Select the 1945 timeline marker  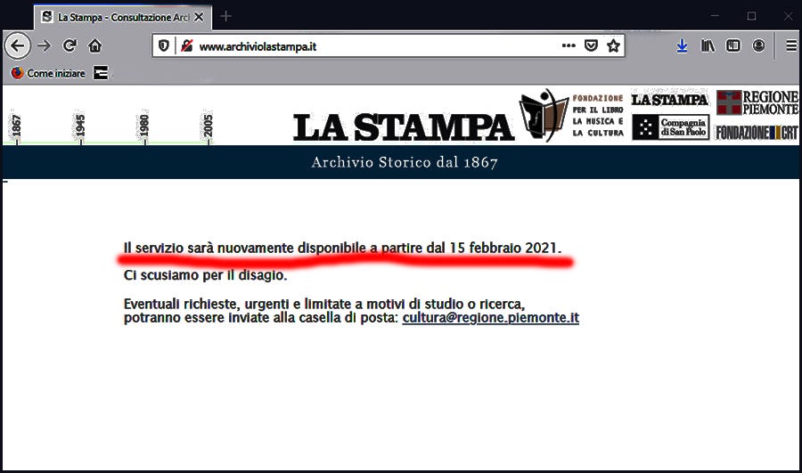(80, 126)
